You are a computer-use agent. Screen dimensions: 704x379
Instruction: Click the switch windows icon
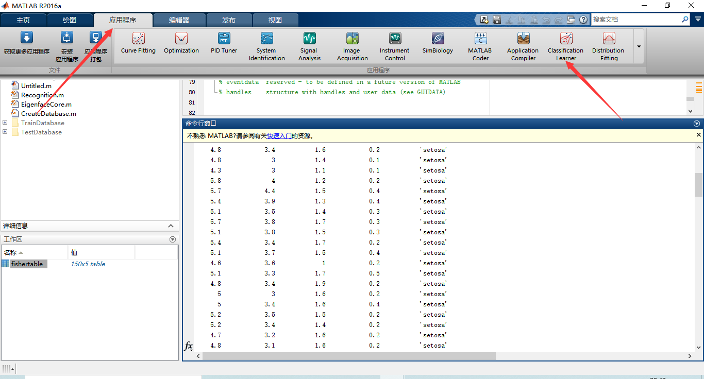(571, 20)
